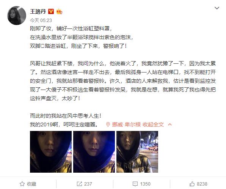
Task: Open the 今天 05:23 timestamp link
Action: coord(41,20)
